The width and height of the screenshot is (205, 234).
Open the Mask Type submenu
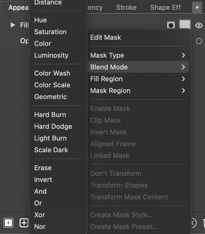[138, 55]
